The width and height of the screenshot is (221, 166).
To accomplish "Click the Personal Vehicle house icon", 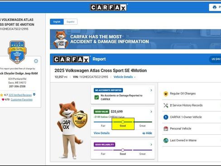I will (x=166, y=129).
